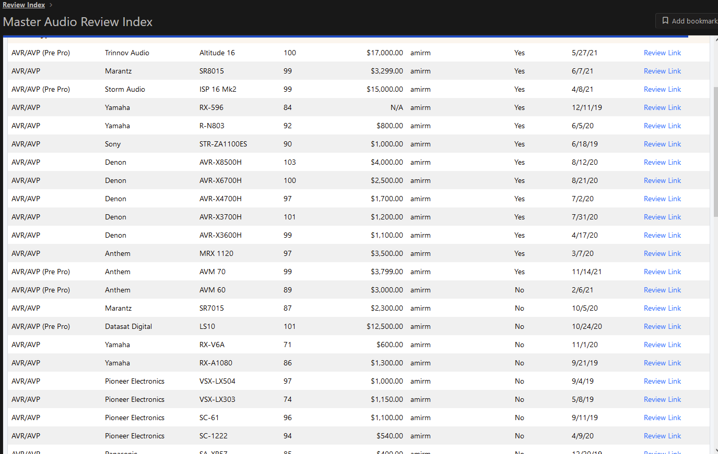Open Review Link for Yamaha RX-596
Viewport: 718px width, 454px height.
(662, 107)
